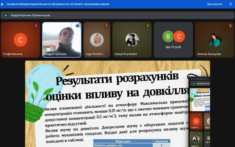Click the muted mic icon on Софія Качала tile

click(36, 26)
